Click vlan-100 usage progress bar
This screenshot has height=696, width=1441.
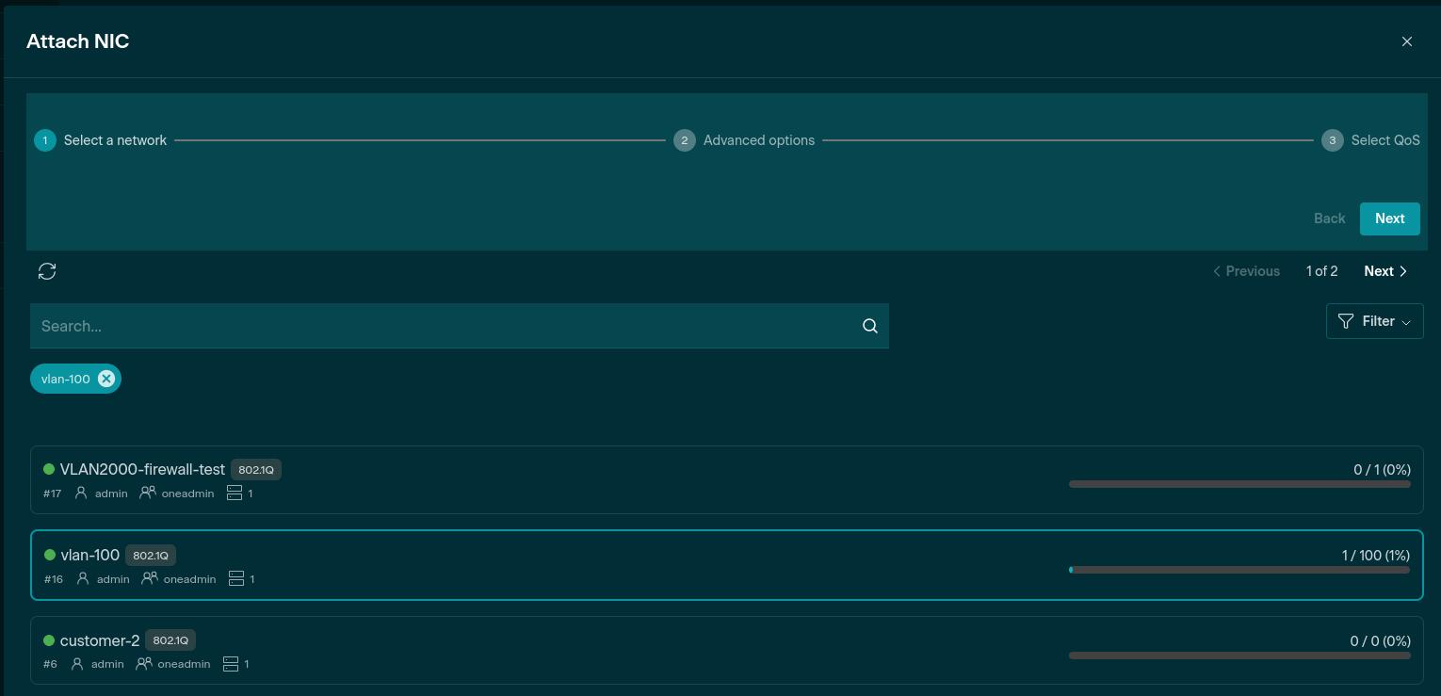[1239, 570]
